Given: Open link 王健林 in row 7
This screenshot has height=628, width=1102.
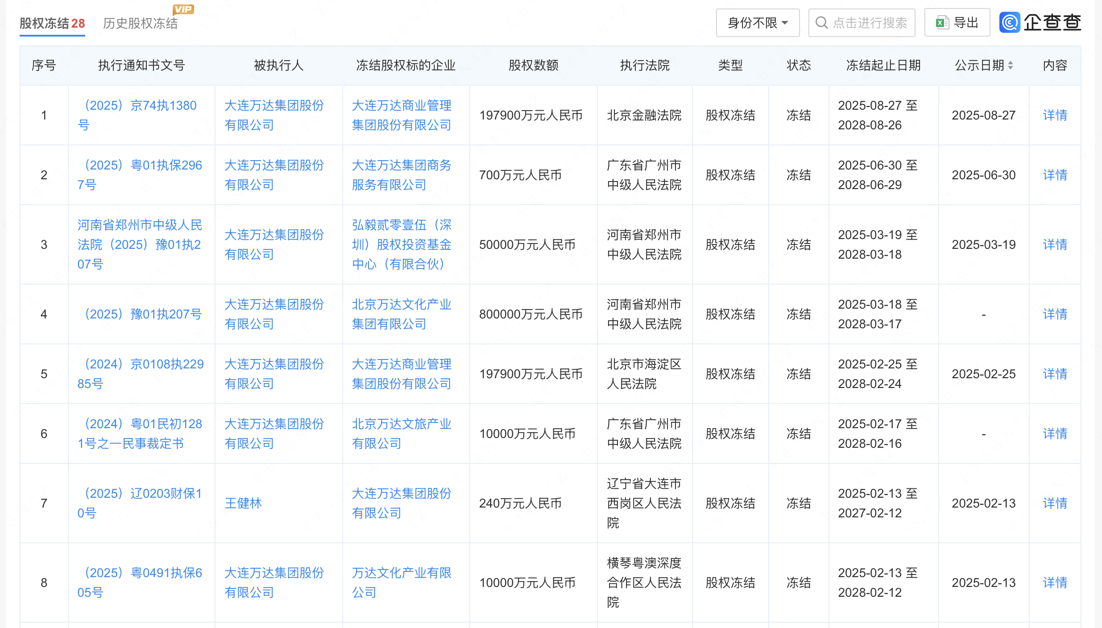Looking at the screenshot, I should tap(243, 503).
